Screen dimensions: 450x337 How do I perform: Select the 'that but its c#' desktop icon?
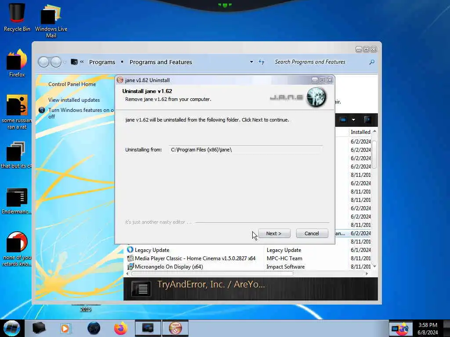[x=16, y=155]
